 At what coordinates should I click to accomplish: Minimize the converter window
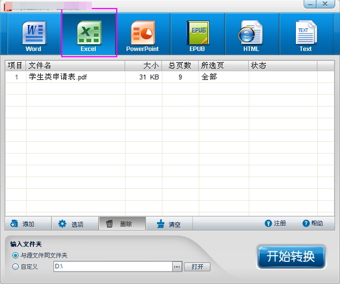pyautogui.click(x=311, y=4)
